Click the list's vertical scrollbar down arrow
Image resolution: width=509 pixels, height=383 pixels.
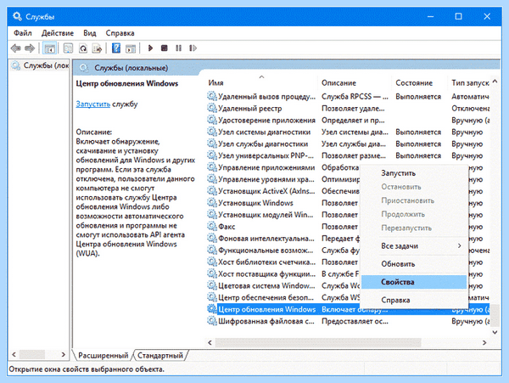[x=495, y=332]
